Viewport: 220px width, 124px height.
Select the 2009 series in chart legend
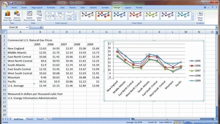coord(195,81)
